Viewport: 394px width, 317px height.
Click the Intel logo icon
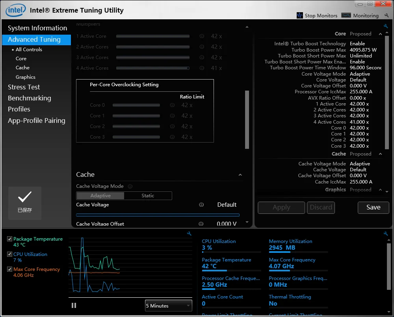click(x=16, y=10)
